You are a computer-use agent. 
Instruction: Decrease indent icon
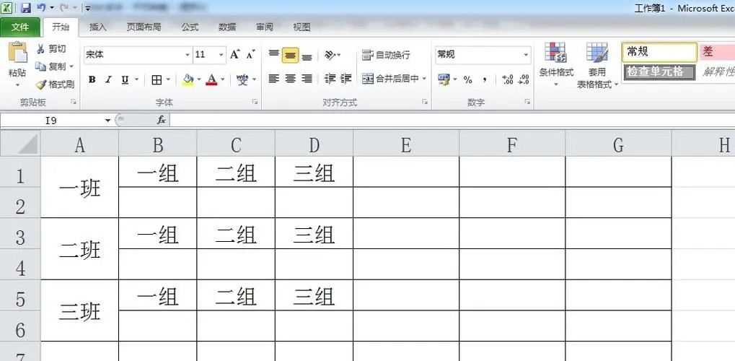click(x=330, y=79)
